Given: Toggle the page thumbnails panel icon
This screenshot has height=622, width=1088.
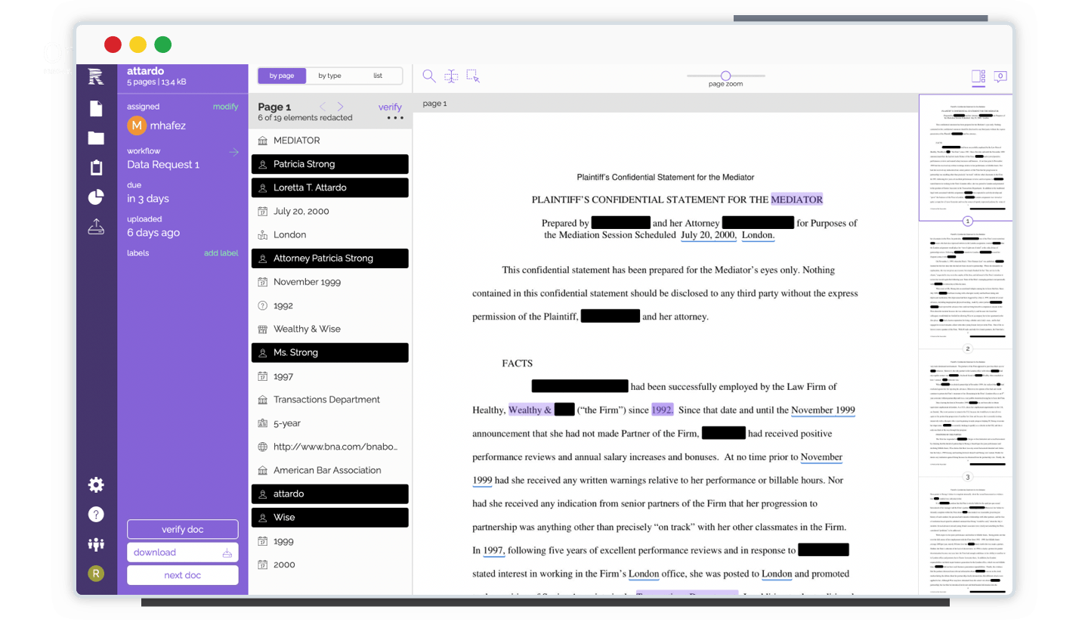Looking at the screenshot, I should tap(978, 76).
